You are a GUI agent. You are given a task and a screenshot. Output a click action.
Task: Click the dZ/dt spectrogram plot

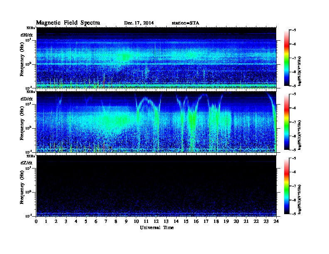tap(156, 186)
